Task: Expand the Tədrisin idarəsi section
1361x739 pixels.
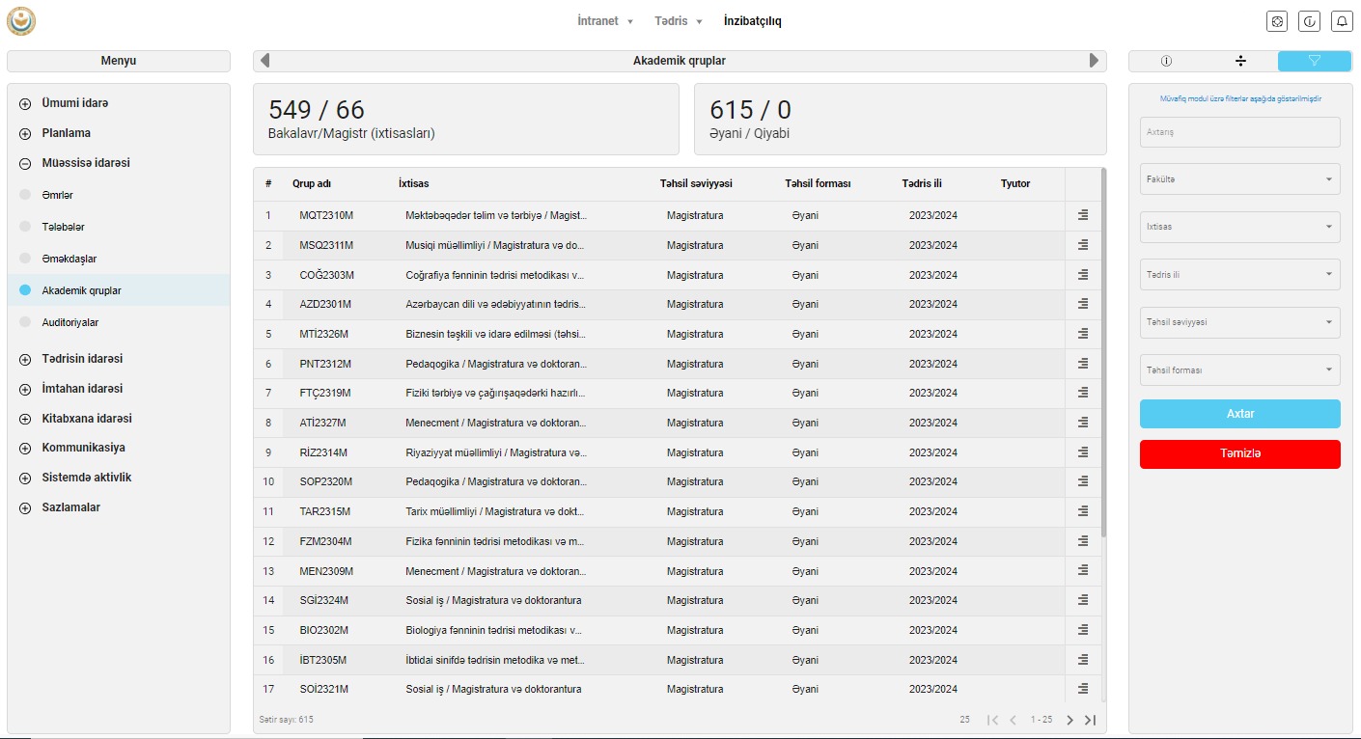Action: point(25,359)
